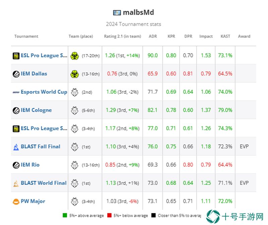
Task: Click the BLAST Fall Final triangle logo
Action: pos(16,147)
